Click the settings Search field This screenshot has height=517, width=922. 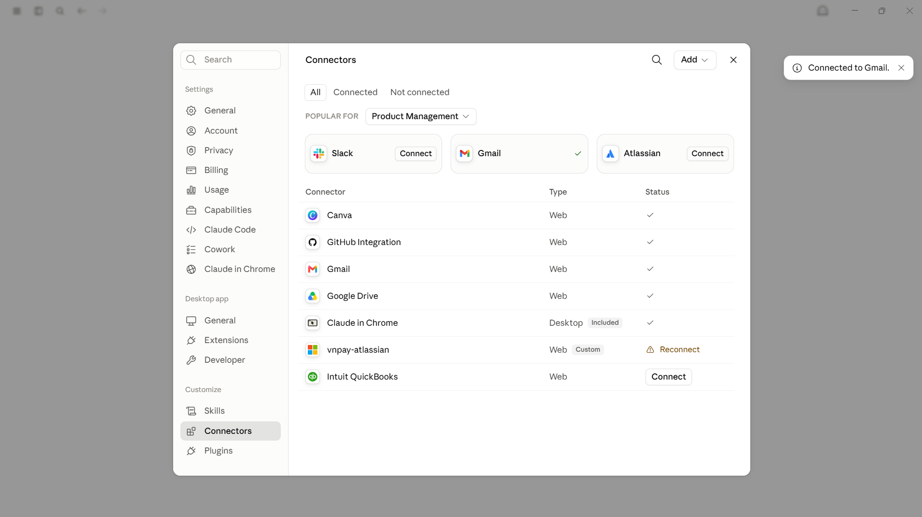pyautogui.click(x=230, y=60)
